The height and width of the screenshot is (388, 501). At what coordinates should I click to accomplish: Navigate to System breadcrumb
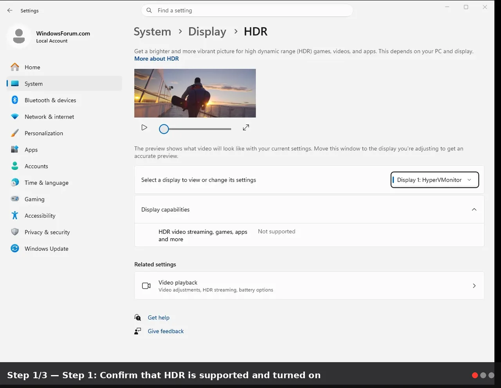[x=152, y=32]
